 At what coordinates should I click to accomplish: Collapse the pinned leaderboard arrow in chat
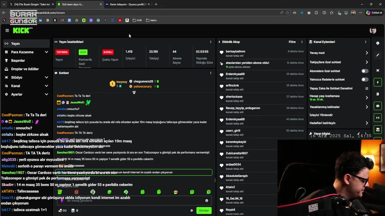pos(134,92)
